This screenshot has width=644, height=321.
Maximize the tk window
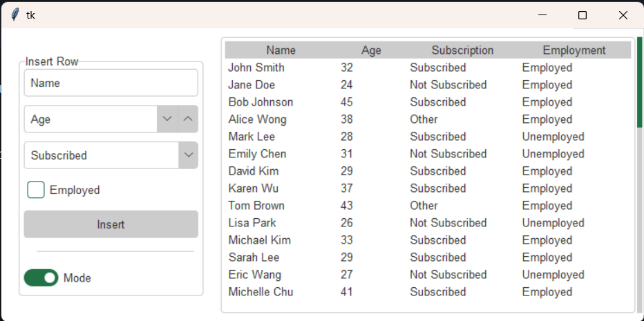click(583, 15)
